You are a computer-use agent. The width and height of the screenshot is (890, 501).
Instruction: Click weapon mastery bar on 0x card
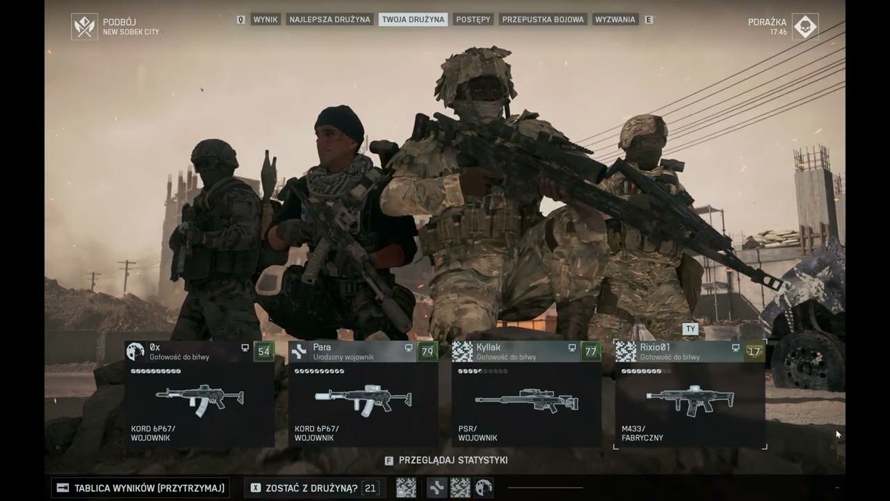click(x=156, y=371)
